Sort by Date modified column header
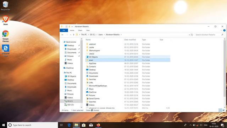Image resolution: width=227 pixels, height=128 pixels. pyautogui.click(x=132, y=39)
